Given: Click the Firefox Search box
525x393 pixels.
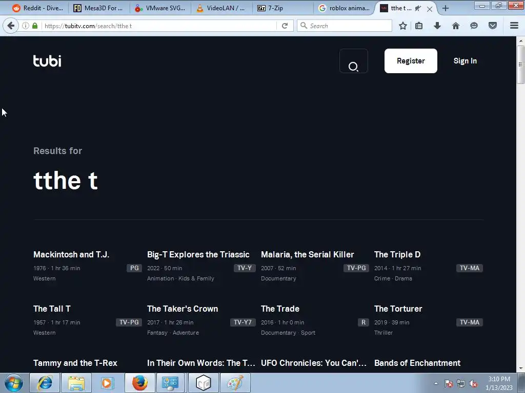Looking at the screenshot, I should 345,26.
